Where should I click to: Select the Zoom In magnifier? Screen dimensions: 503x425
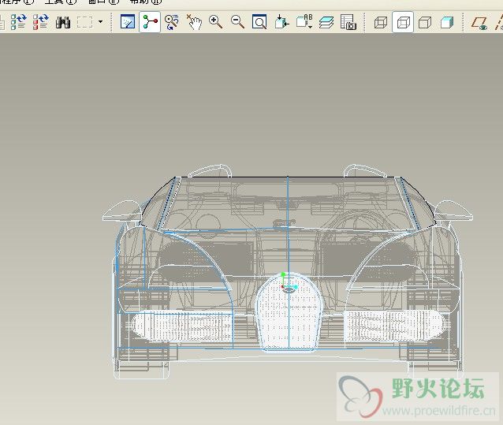point(215,22)
